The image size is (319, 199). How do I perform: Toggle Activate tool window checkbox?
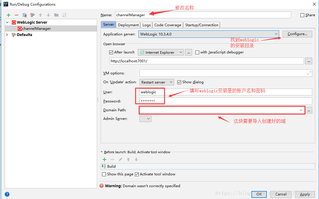point(137,174)
